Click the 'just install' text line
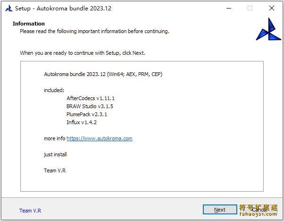The width and height of the screenshot is (284, 221). (55, 154)
